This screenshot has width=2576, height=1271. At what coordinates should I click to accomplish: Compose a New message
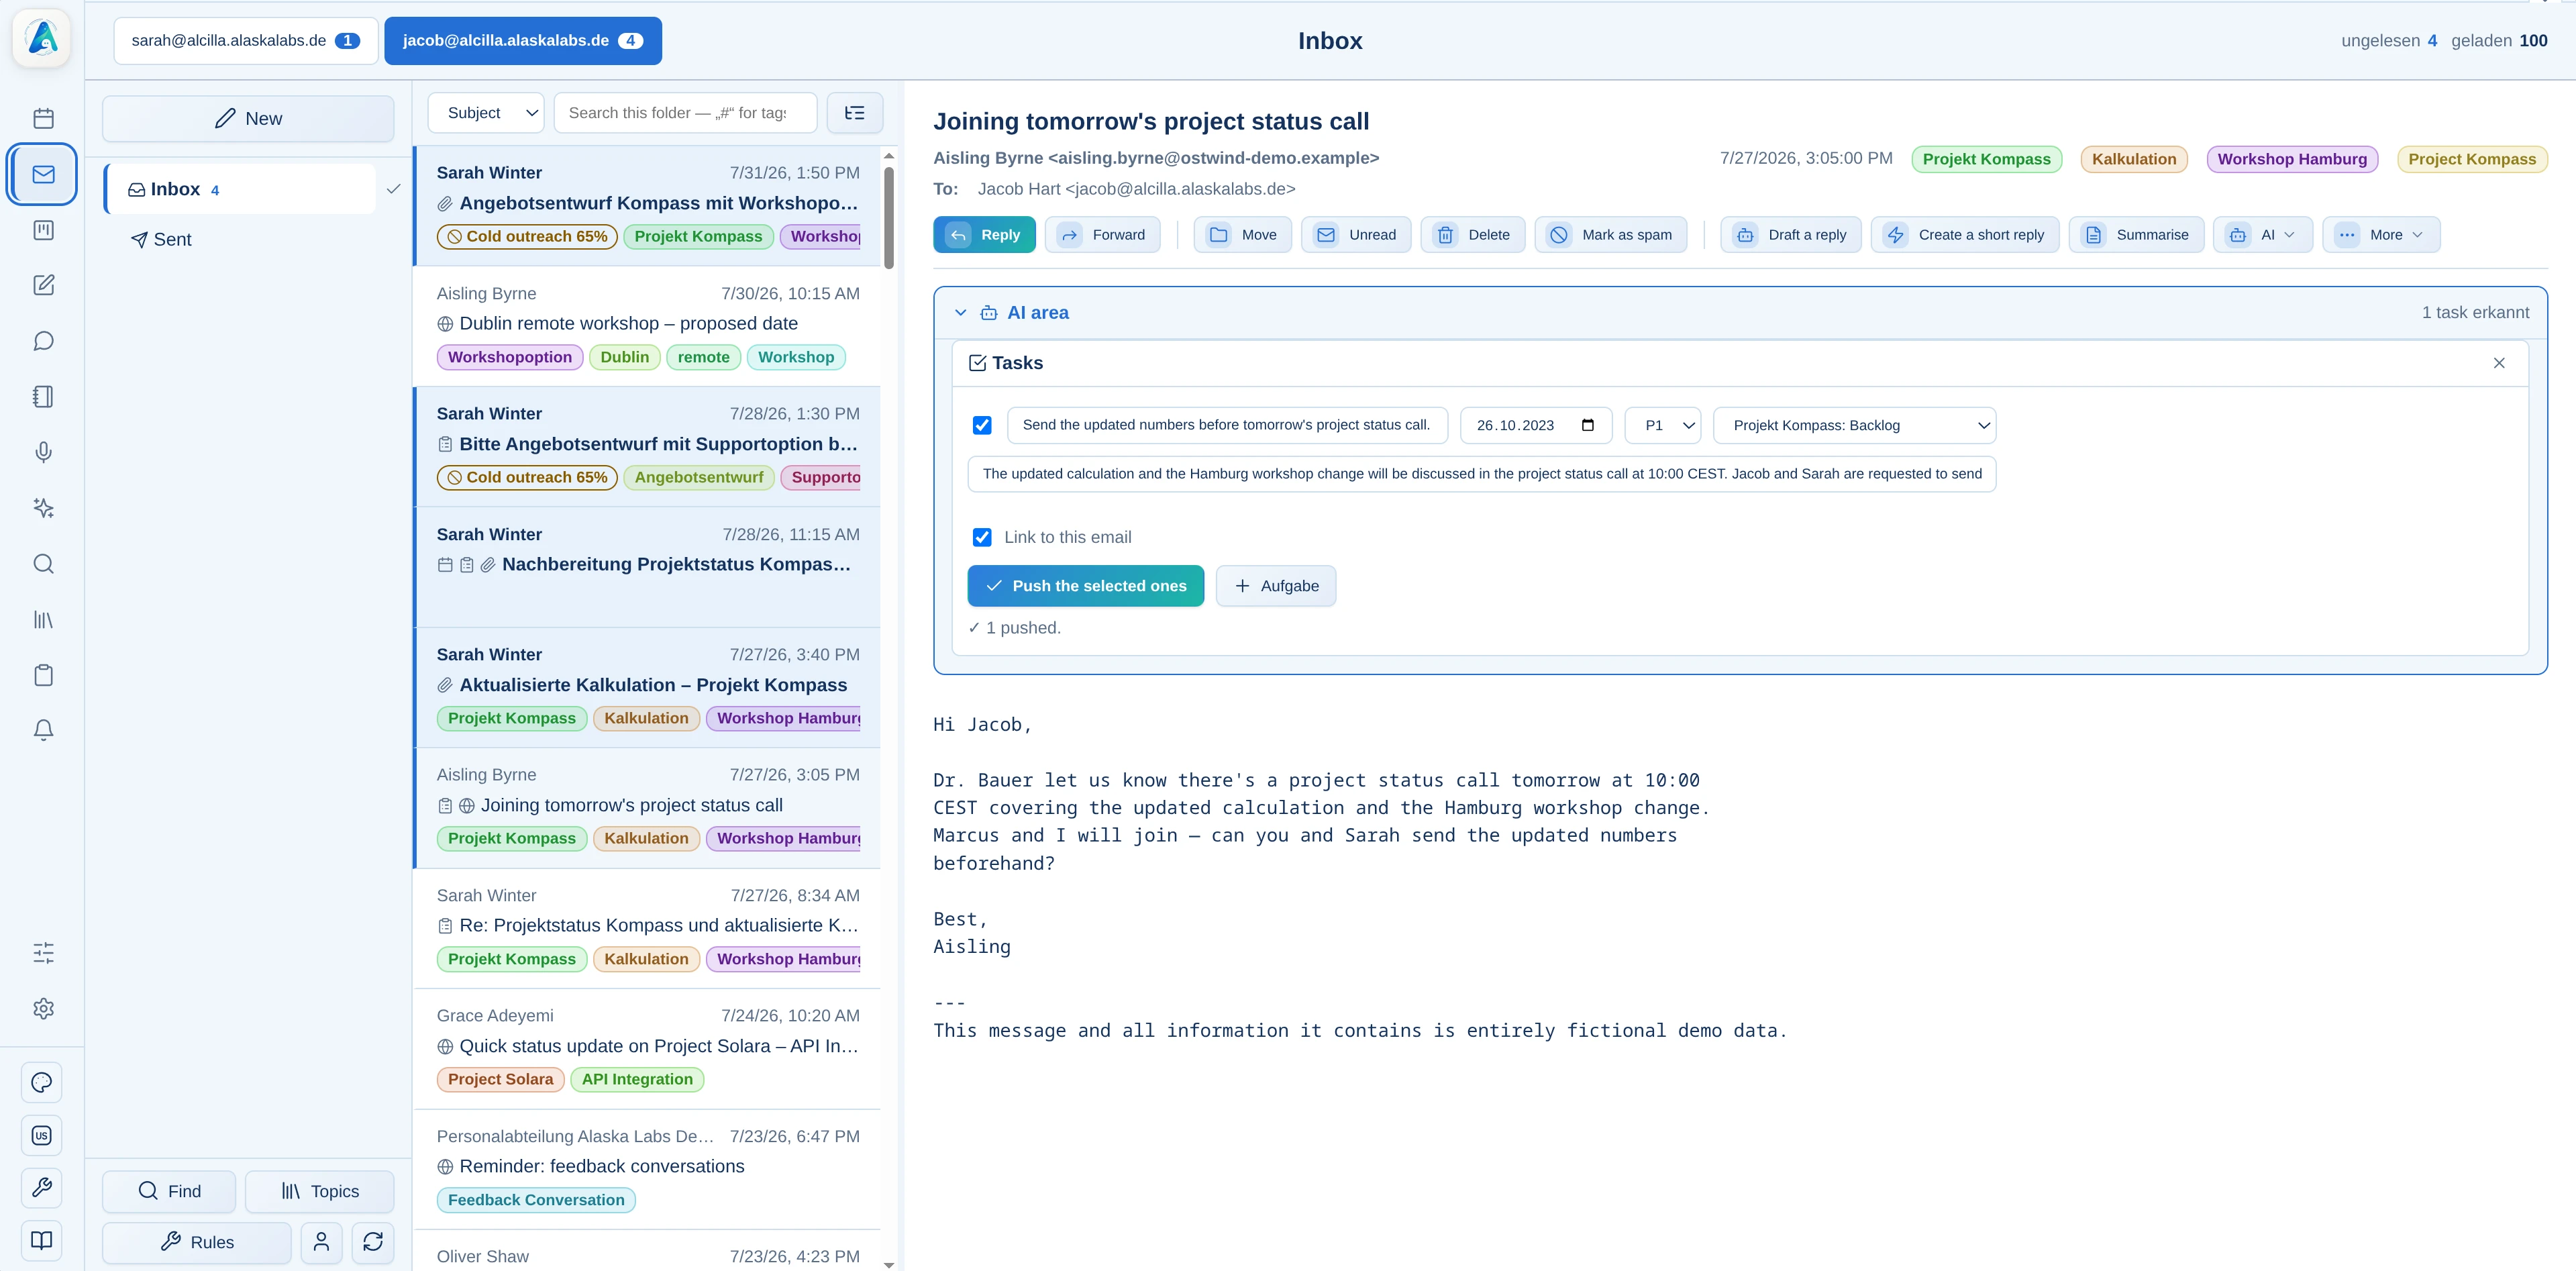248,119
